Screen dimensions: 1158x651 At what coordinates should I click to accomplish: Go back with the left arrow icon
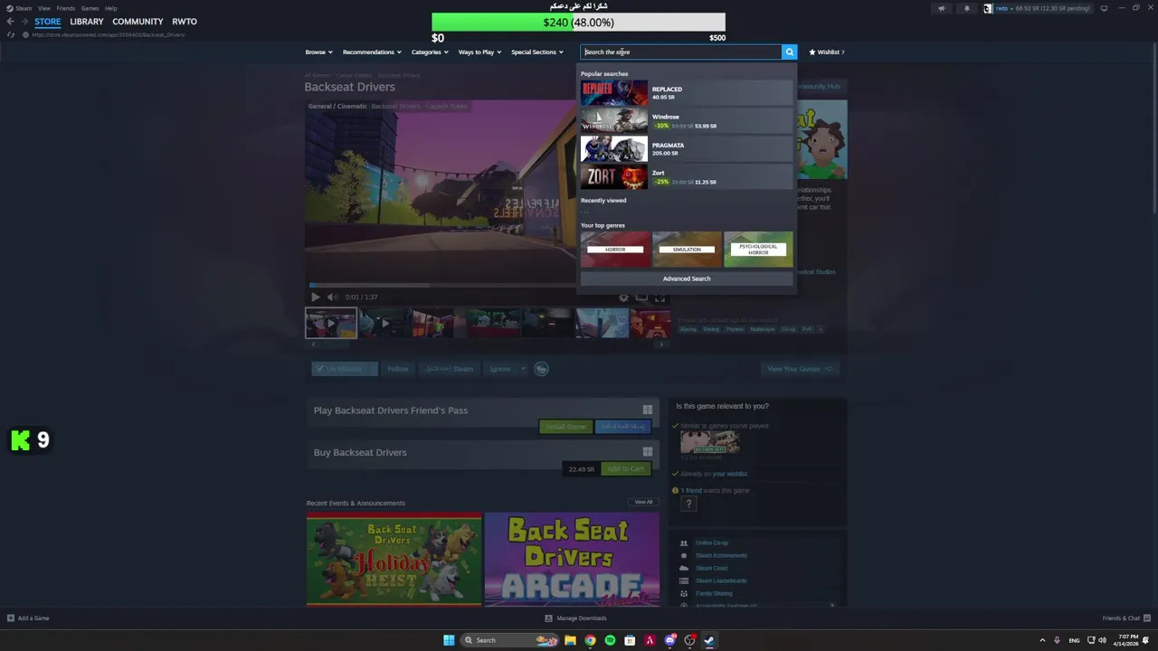point(10,22)
